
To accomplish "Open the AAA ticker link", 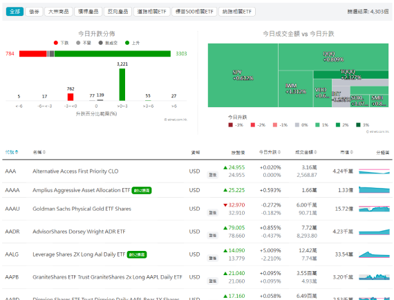I will pos(10,171).
